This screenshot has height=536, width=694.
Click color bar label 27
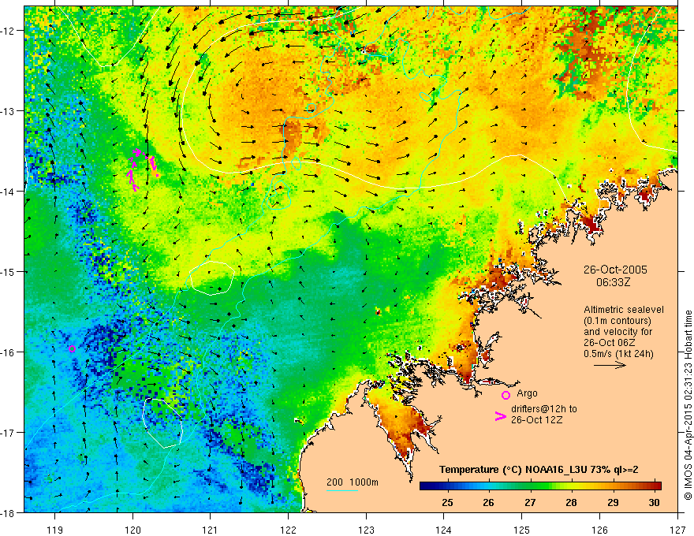point(530,502)
